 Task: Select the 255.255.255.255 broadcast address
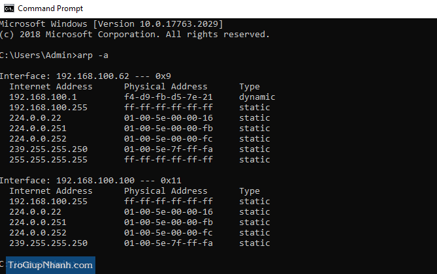click(48, 159)
